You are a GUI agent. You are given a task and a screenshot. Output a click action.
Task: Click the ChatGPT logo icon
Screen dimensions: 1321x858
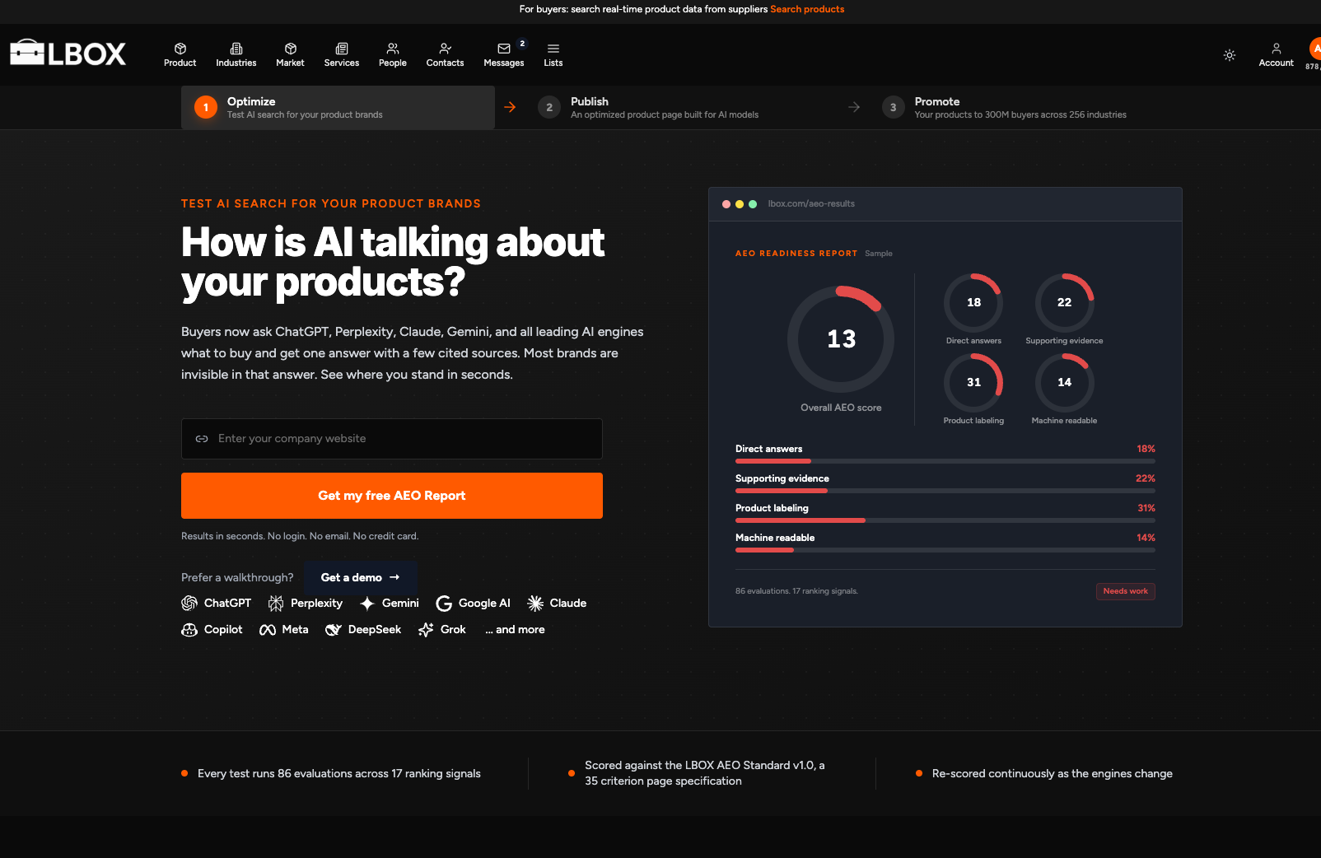(x=189, y=604)
